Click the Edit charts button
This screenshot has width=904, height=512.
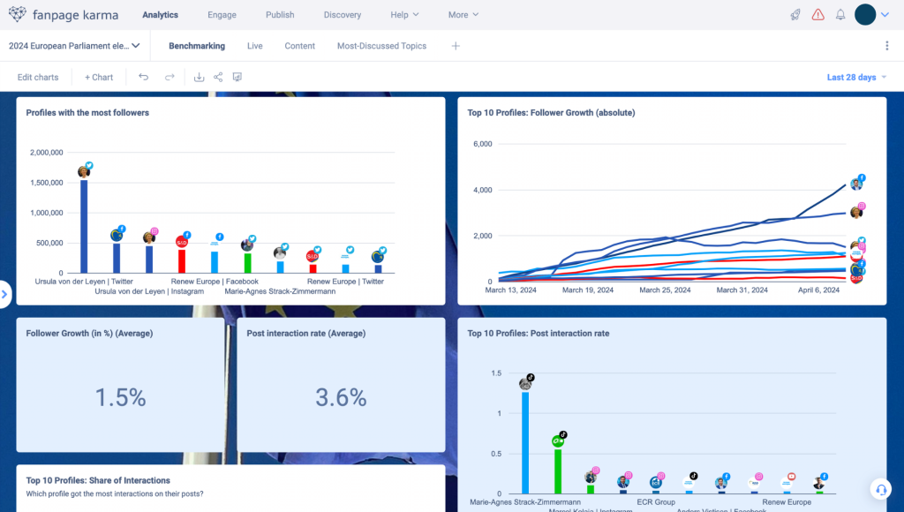(x=38, y=78)
